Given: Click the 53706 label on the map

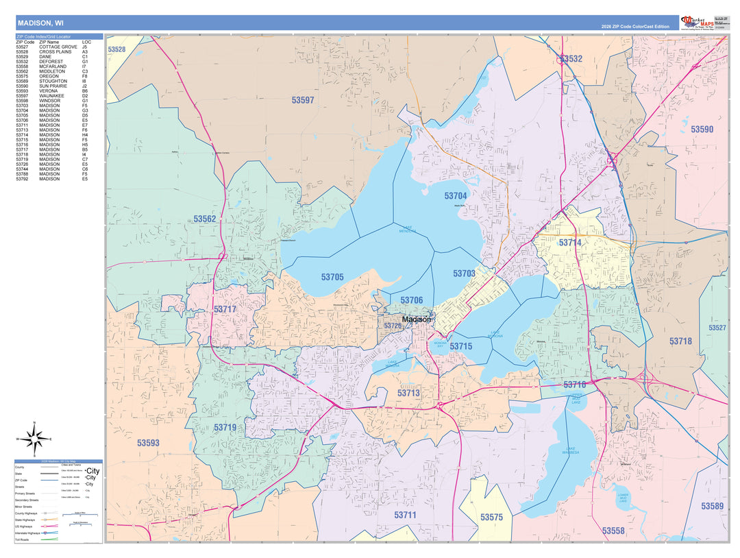Looking at the screenshot, I should coord(412,300).
